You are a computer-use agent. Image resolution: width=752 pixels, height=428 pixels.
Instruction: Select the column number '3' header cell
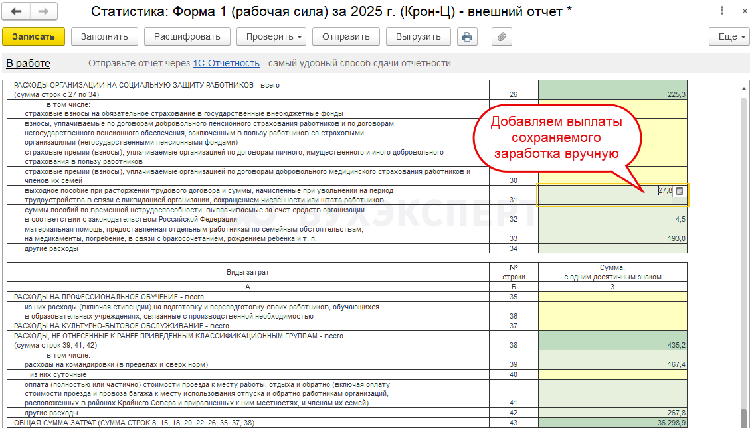click(613, 287)
